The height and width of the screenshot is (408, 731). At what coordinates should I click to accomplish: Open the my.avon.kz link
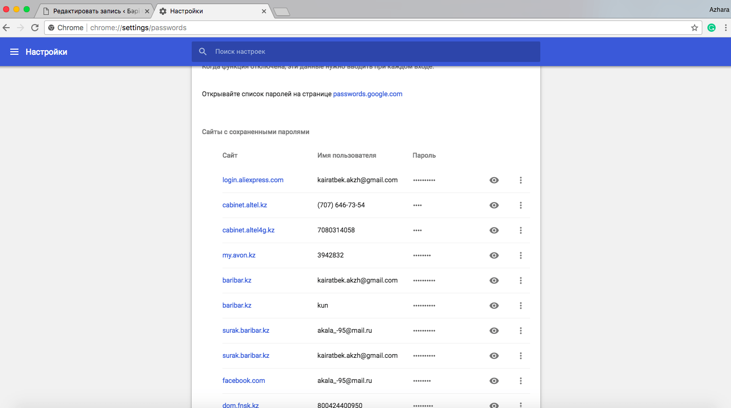[x=239, y=255]
